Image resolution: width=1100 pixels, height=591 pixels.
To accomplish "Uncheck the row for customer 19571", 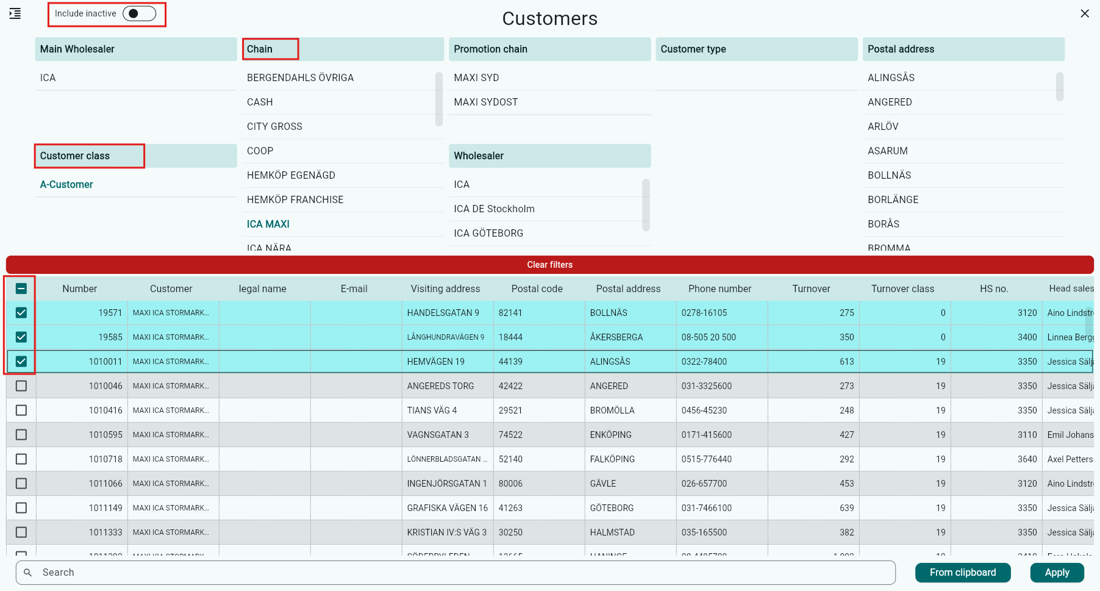I will coord(21,313).
